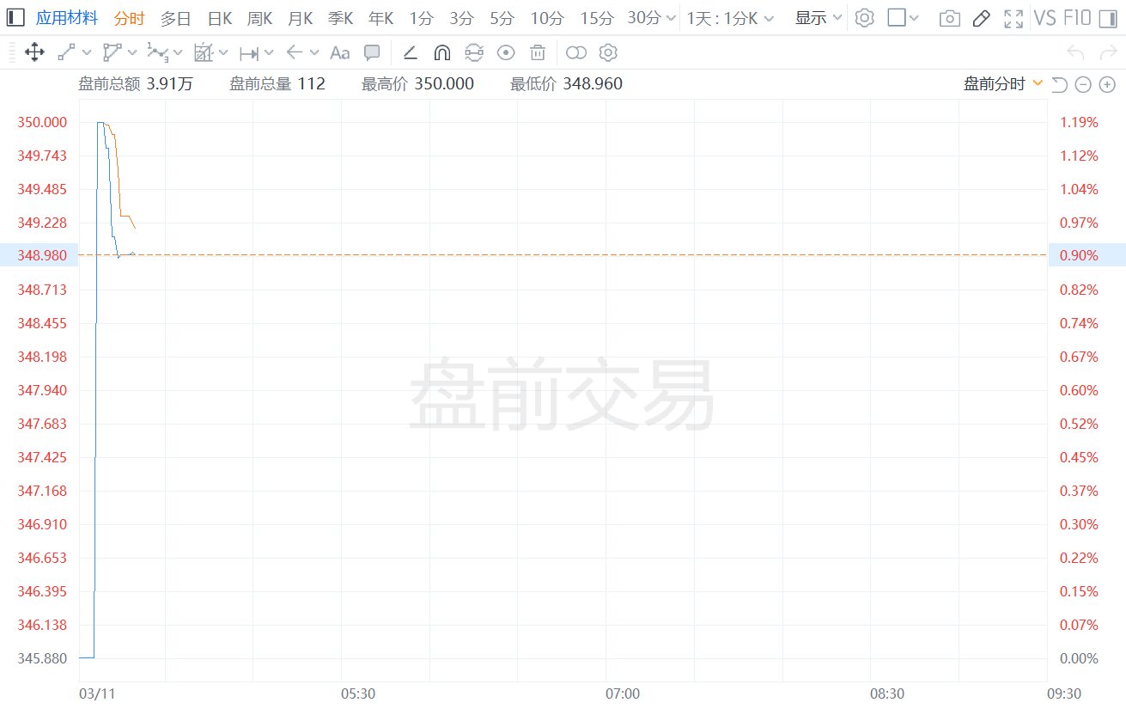This screenshot has height=721, width=1126.
Task: Click the zoom out minus icon
Action: click(1083, 84)
